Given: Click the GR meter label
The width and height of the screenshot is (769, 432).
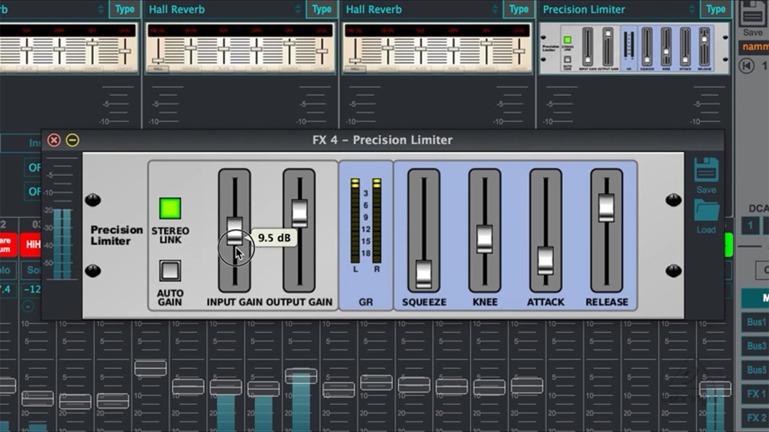Looking at the screenshot, I should [366, 302].
